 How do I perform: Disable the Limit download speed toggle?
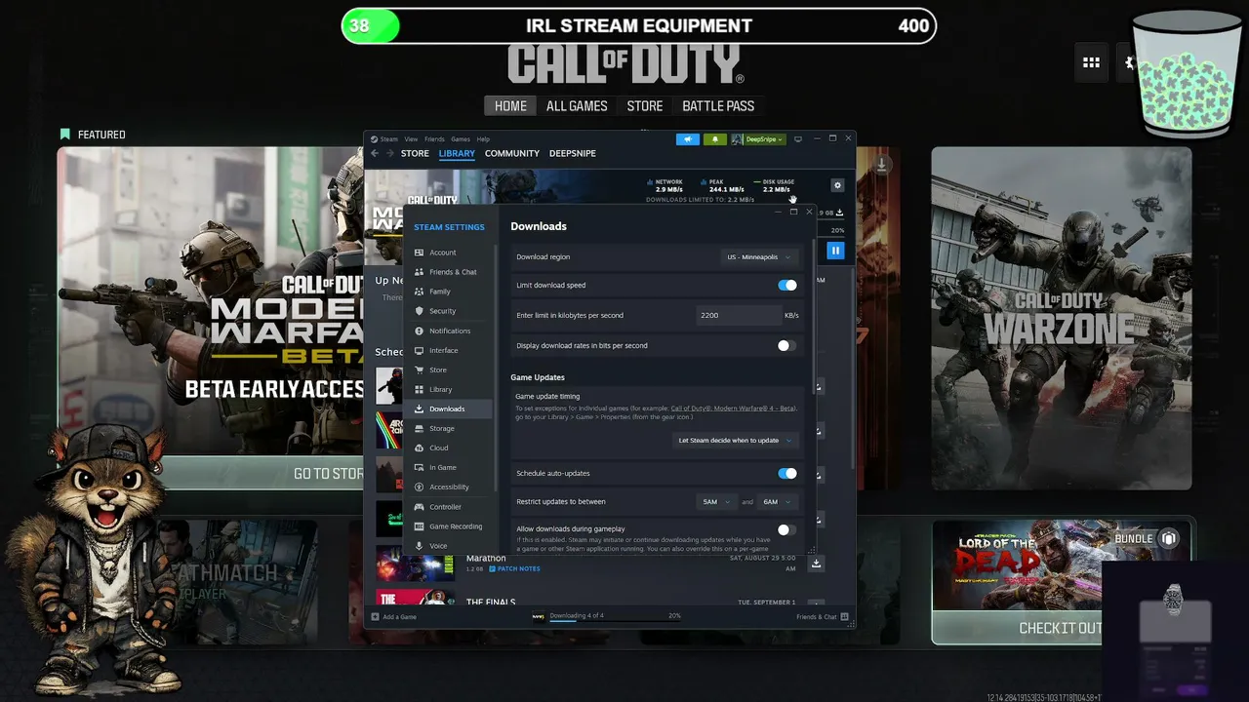pos(787,286)
